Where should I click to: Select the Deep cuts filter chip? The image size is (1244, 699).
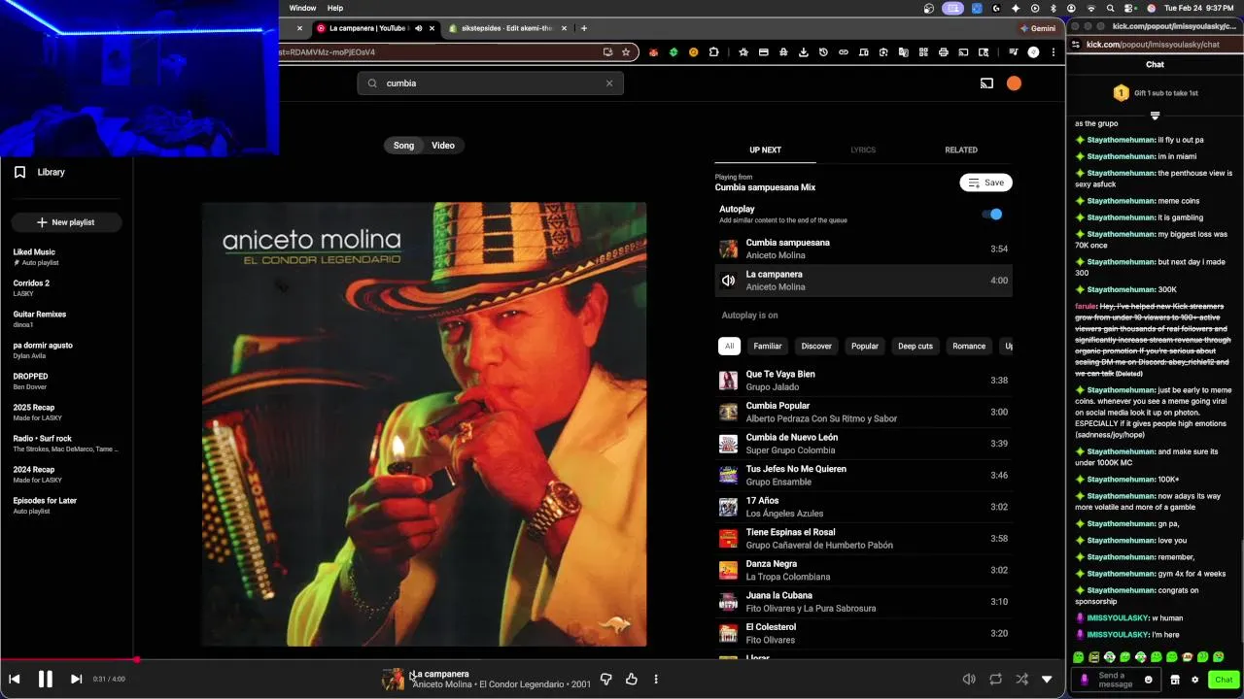(x=916, y=346)
